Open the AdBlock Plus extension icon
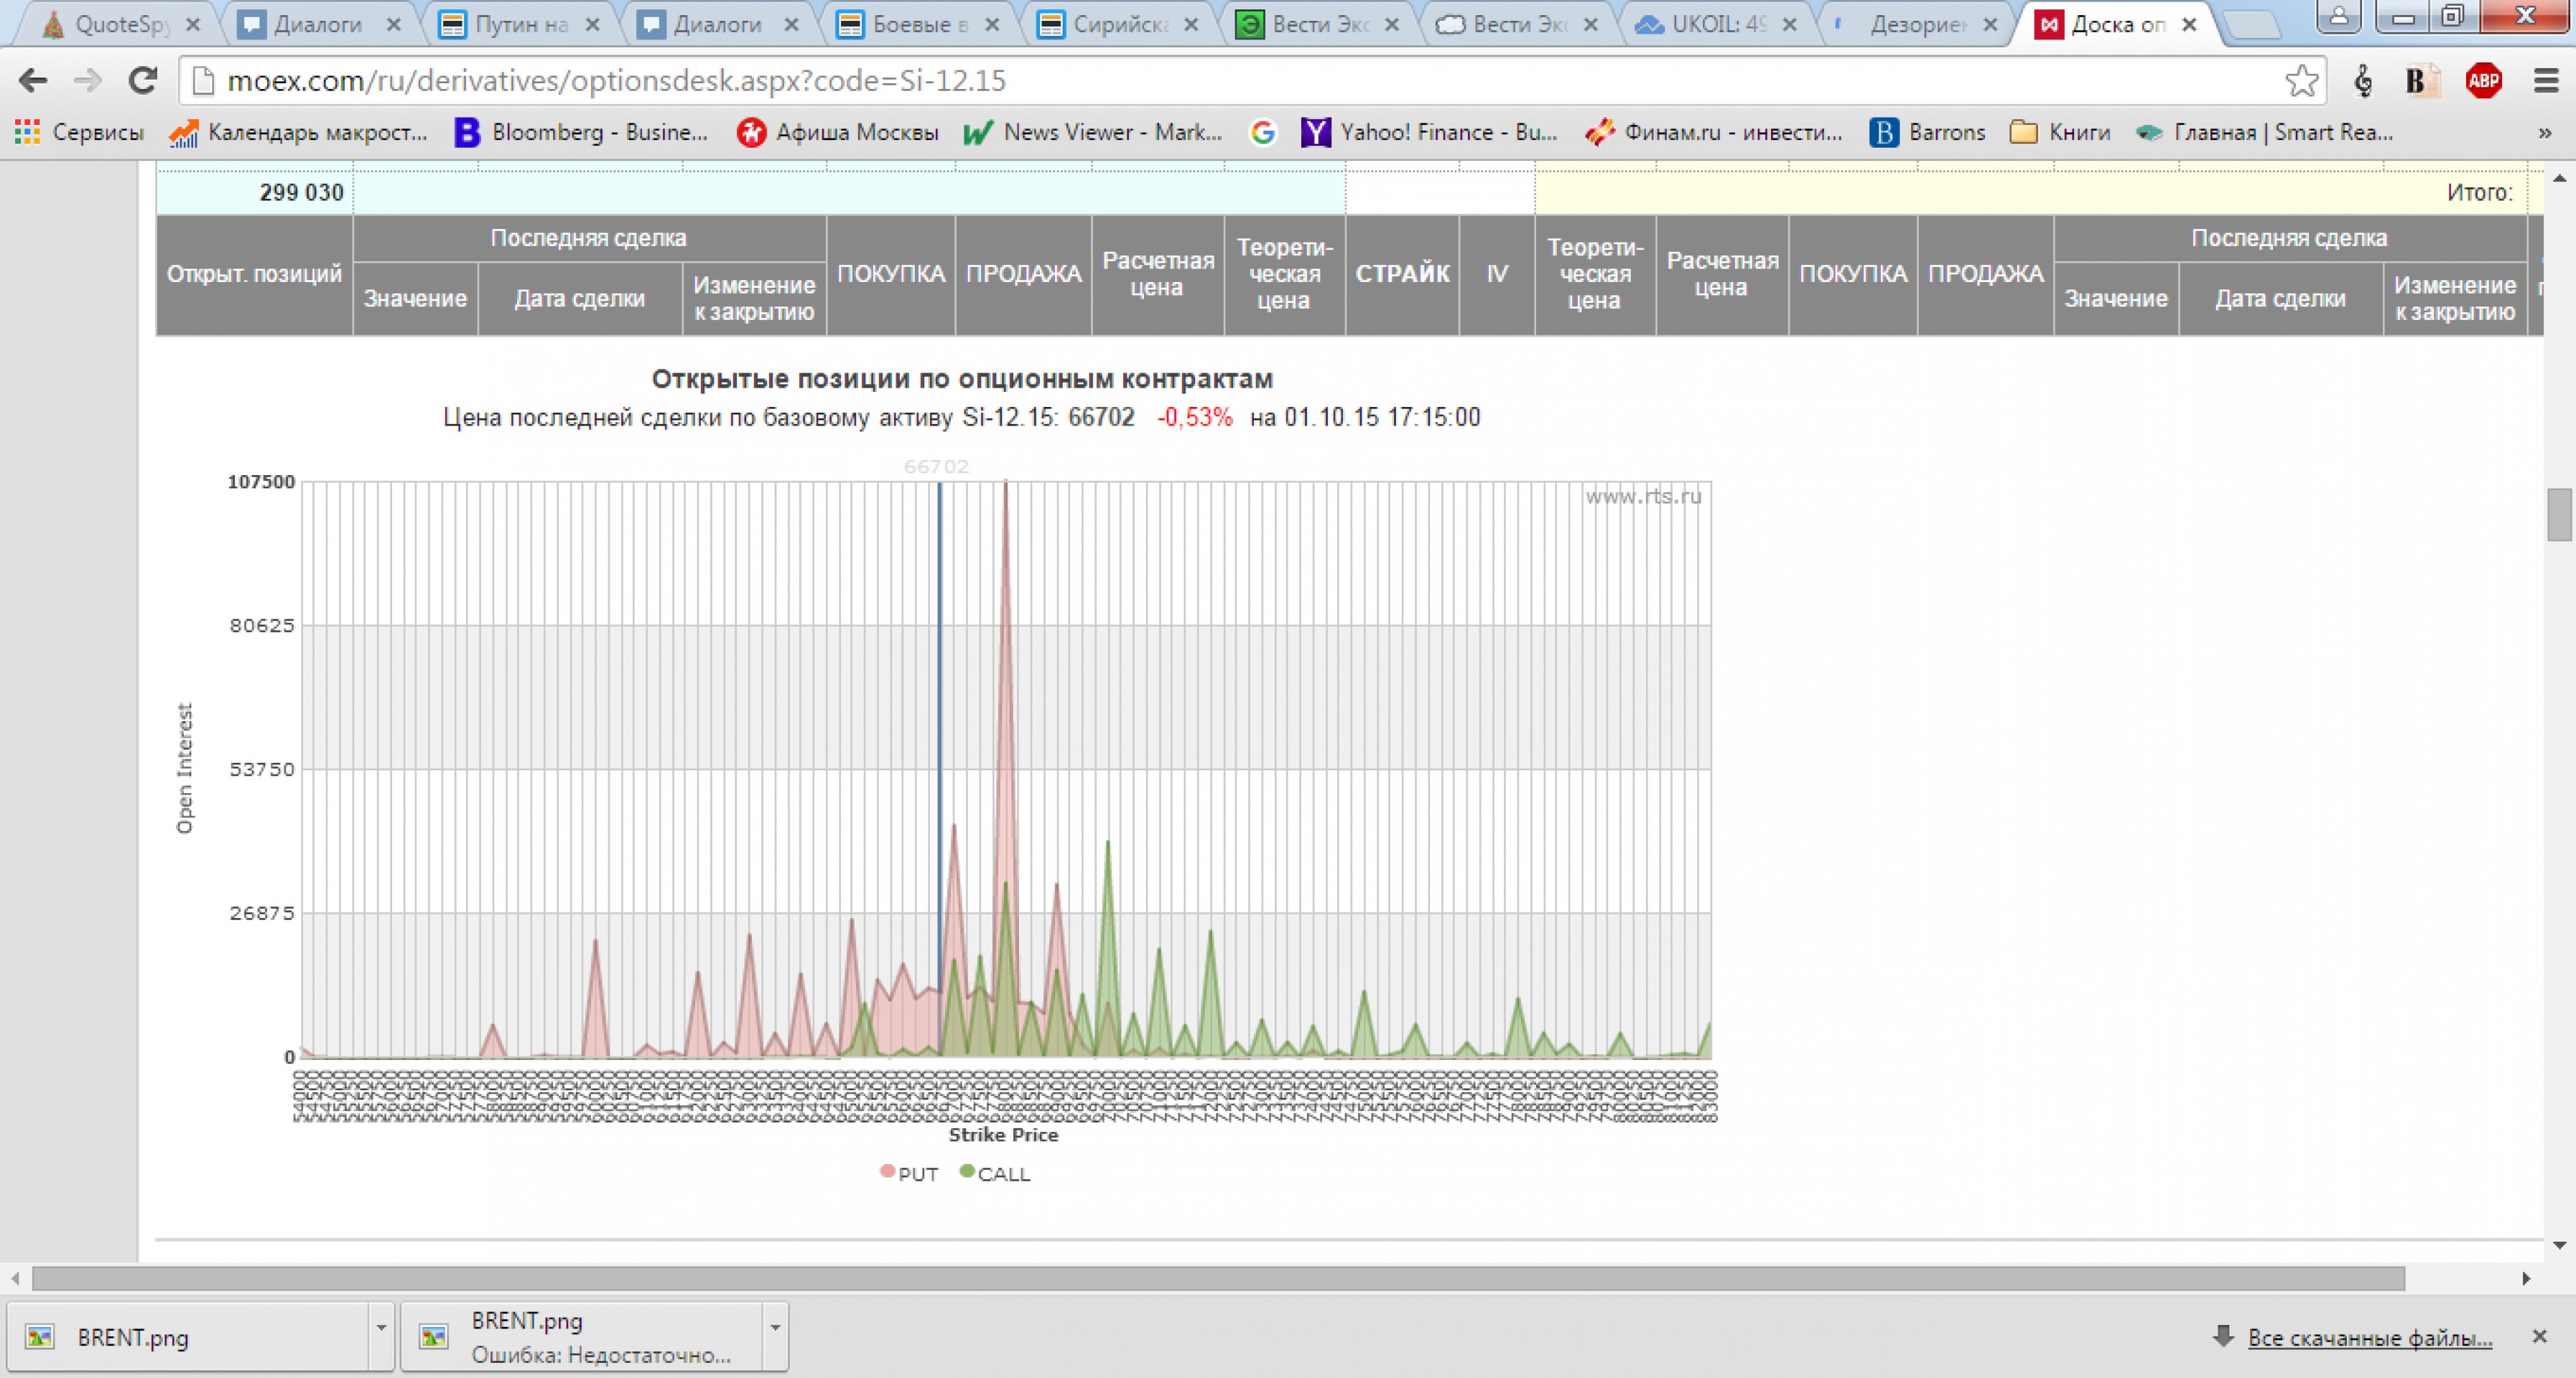The width and height of the screenshot is (2576, 1378). pyautogui.click(x=2483, y=81)
